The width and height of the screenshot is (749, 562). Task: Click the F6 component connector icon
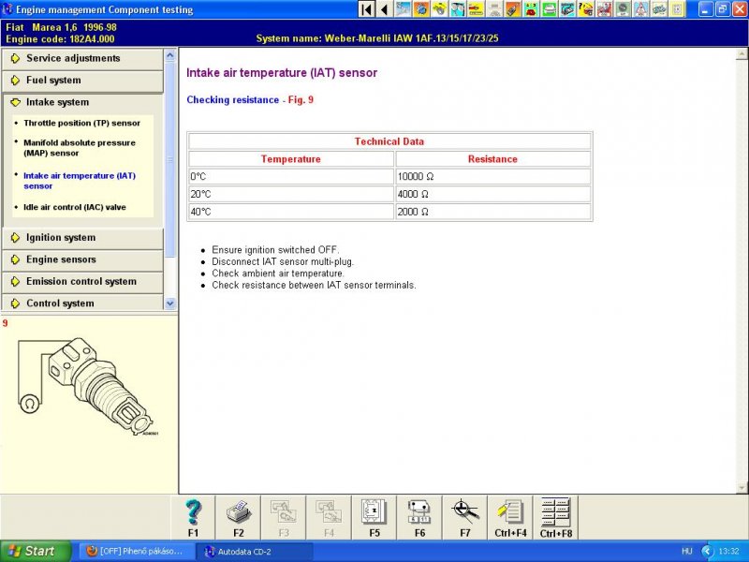pyautogui.click(x=419, y=518)
